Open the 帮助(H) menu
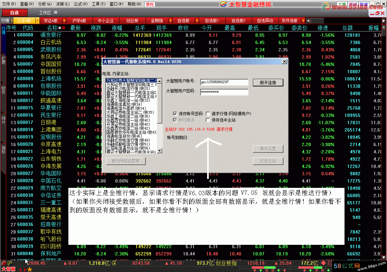The width and height of the screenshot is (387, 272). pos(134,4)
